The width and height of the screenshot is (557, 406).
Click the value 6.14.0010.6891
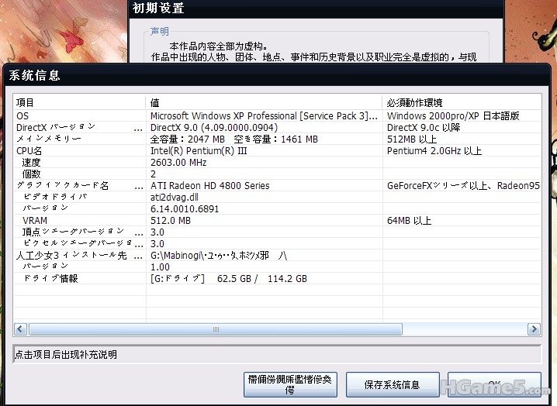coord(185,209)
